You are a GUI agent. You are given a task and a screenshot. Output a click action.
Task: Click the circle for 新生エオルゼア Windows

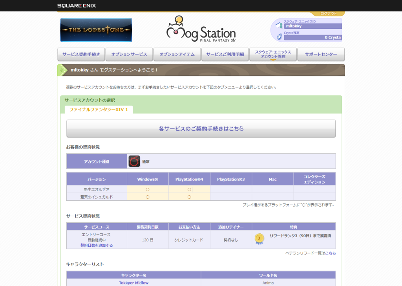tap(148, 190)
